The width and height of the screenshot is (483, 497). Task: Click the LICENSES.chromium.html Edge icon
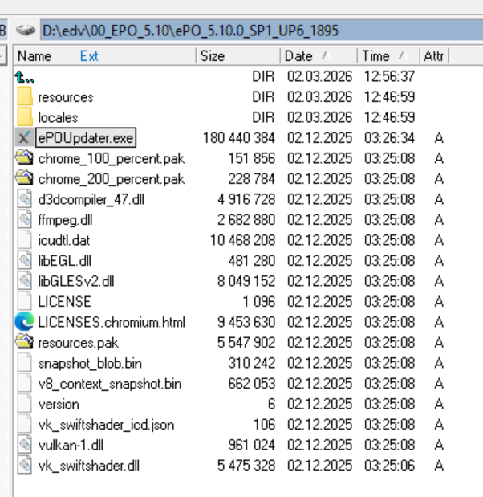[x=24, y=322]
